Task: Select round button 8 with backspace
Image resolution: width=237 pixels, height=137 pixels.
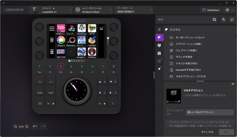Action: tap(114, 66)
